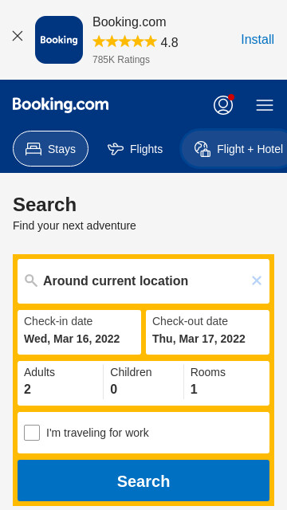287x510 pixels.
Task: Check I'm traveling for work box
Action: 32,433
